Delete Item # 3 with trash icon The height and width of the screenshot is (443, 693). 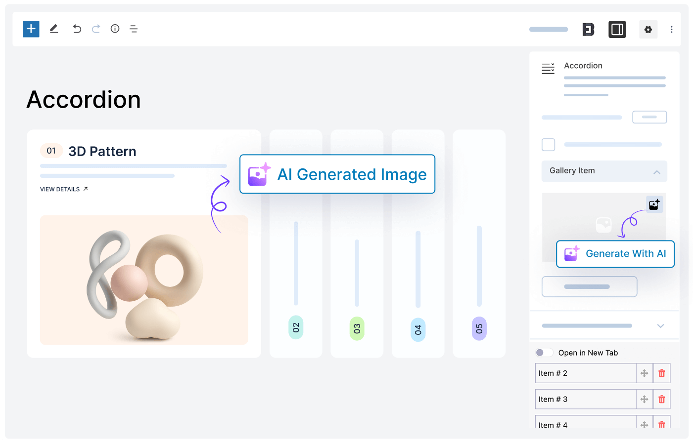coord(661,399)
